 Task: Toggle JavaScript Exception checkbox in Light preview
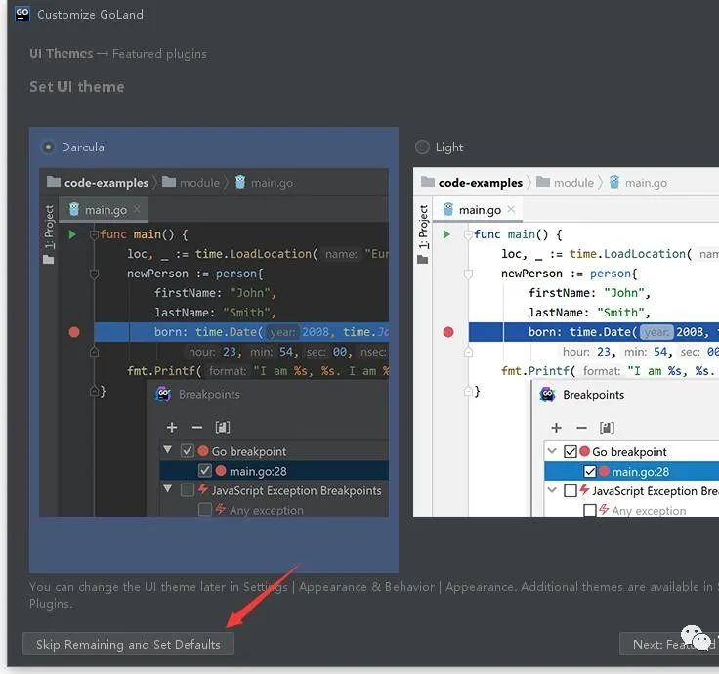[x=570, y=490]
